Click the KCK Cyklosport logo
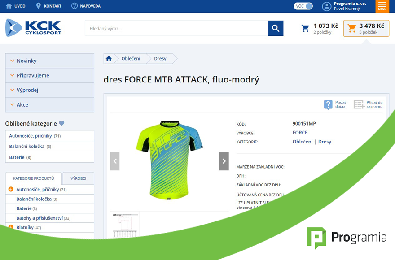 (x=33, y=28)
